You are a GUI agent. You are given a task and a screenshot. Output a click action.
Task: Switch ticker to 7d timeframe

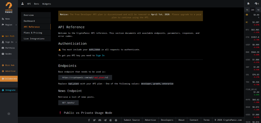(258, 10)
